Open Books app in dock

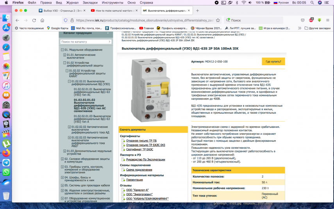pyautogui.click(x=6, y=95)
